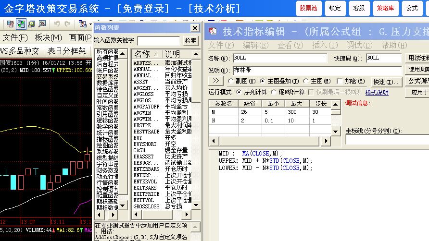Click the 策略库 button

point(386,8)
